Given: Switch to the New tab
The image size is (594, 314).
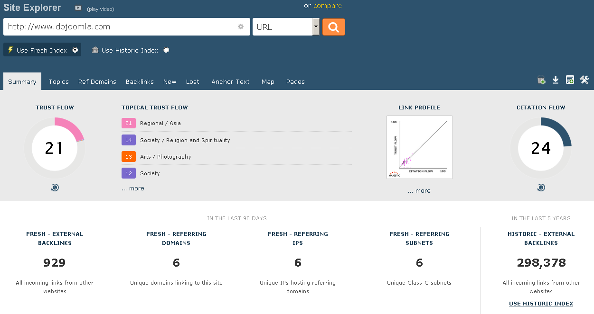Looking at the screenshot, I should (170, 81).
